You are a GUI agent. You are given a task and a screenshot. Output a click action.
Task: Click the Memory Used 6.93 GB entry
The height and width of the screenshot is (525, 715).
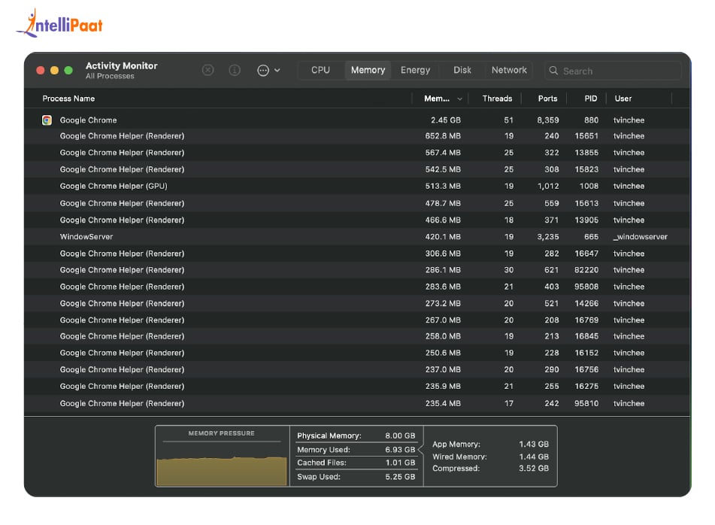point(356,450)
